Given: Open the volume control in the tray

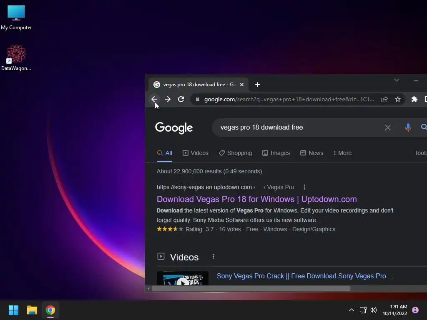Looking at the screenshot, I should (x=373, y=310).
